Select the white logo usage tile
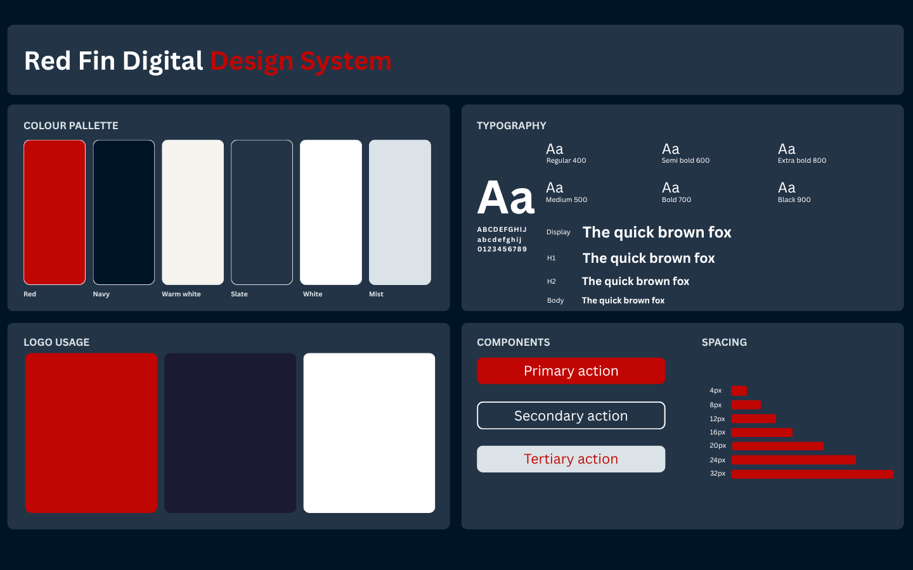This screenshot has width=913, height=570. (x=369, y=433)
